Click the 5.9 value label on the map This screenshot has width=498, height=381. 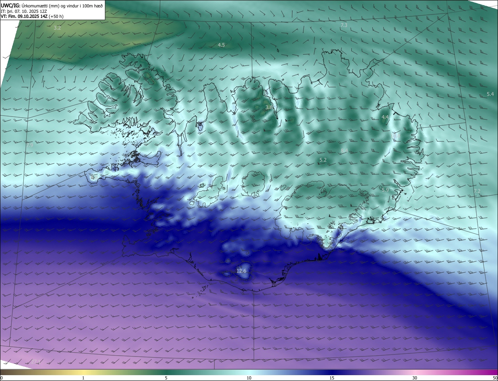pyautogui.click(x=385, y=190)
